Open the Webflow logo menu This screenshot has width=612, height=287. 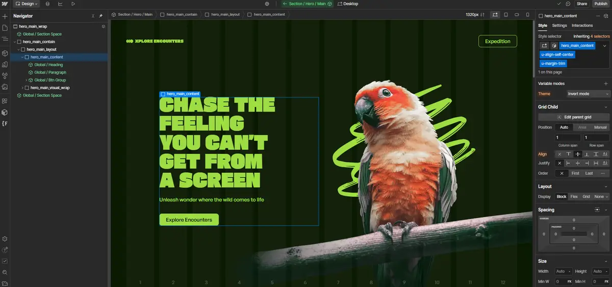tap(5, 4)
